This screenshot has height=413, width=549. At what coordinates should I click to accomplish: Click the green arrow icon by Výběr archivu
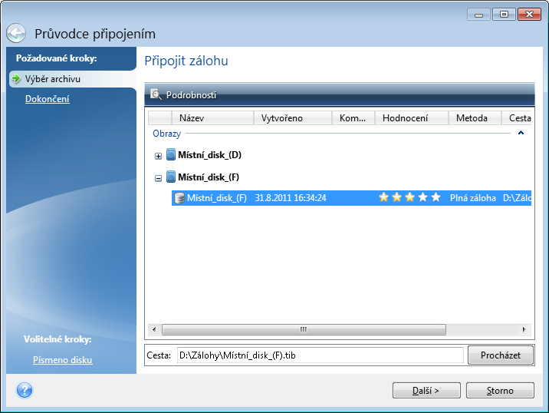coord(16,78)
